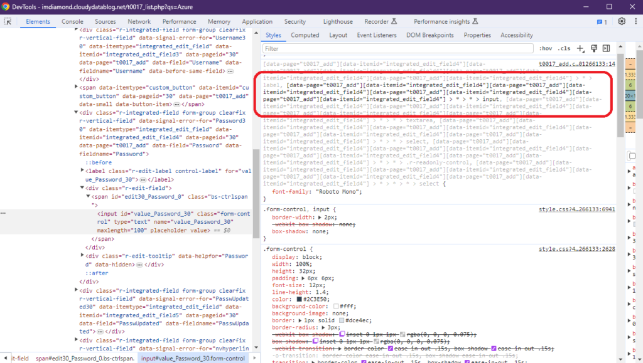
Task: Expand the padding shorthand property
Action: [x=303, y=278]
